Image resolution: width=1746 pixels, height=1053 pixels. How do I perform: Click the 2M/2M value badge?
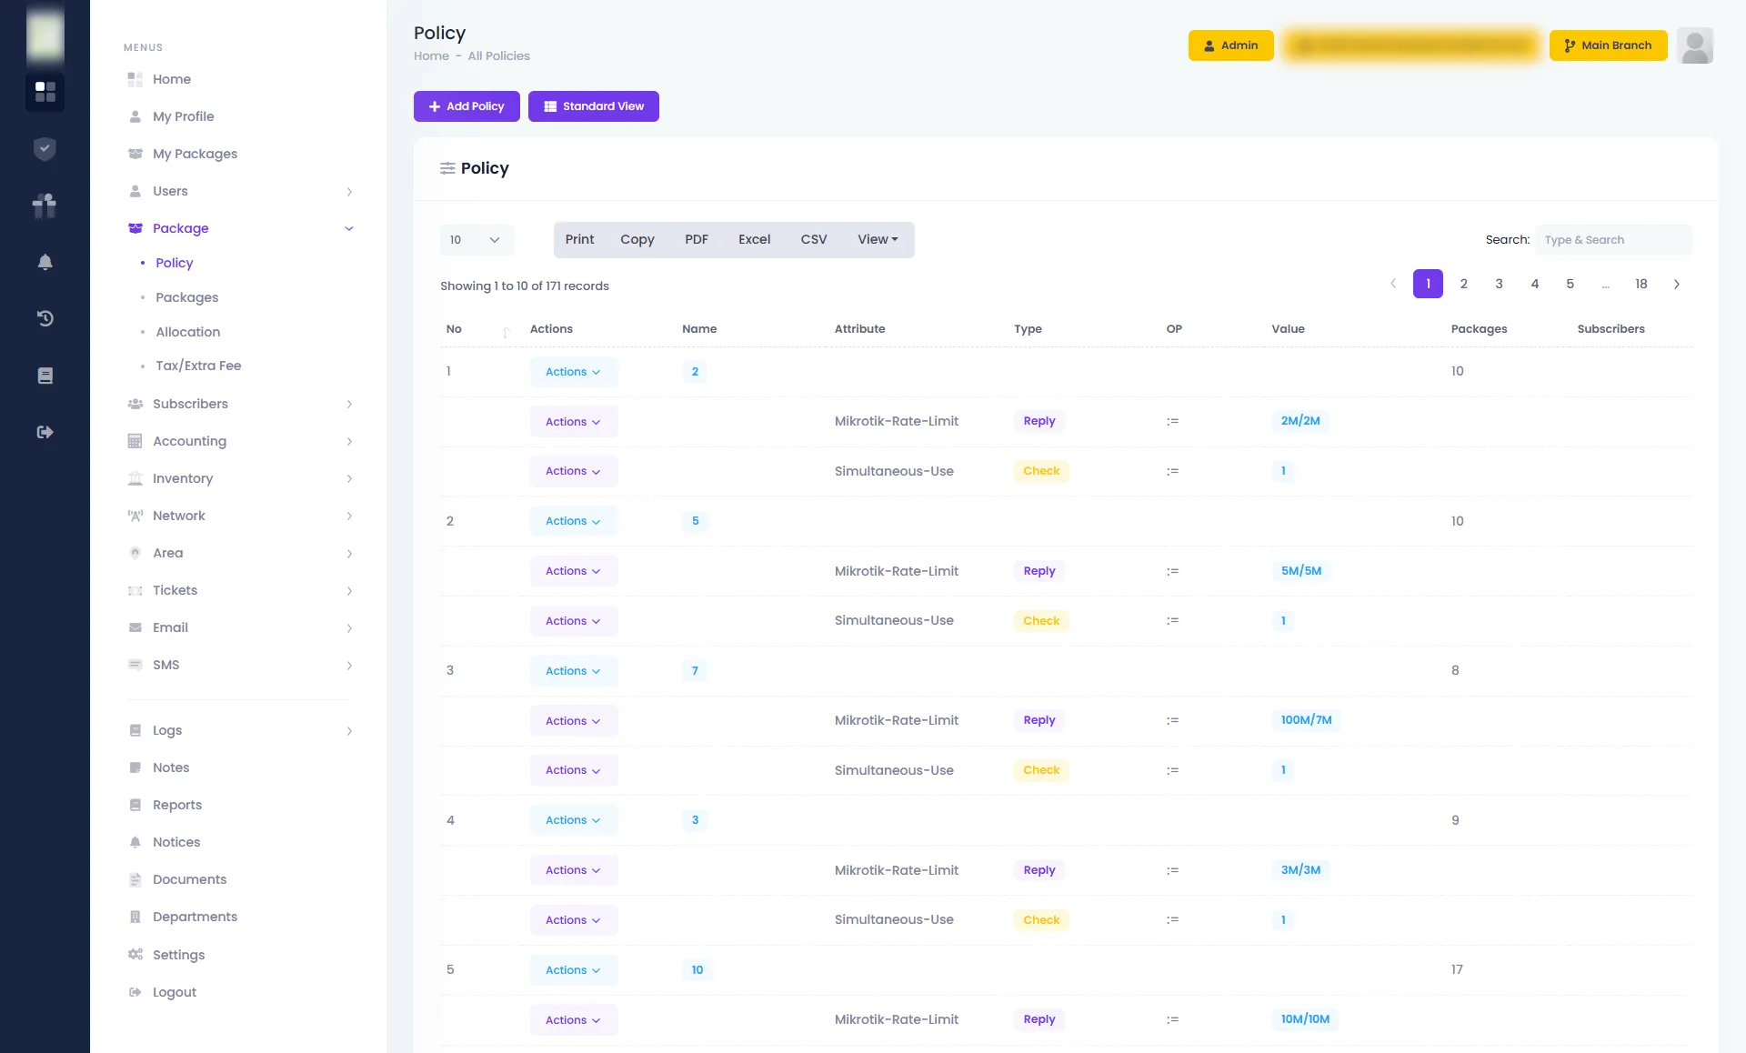1300,421
